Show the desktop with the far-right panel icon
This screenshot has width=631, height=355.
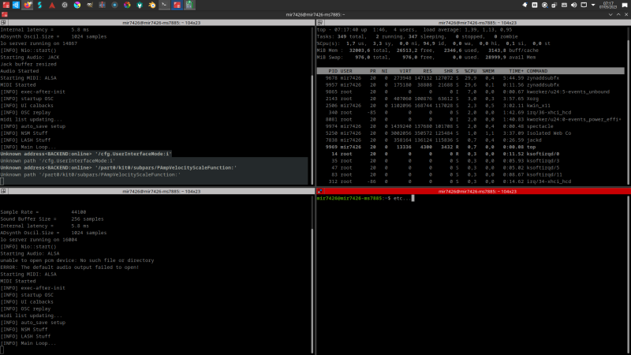coord(625,6)
